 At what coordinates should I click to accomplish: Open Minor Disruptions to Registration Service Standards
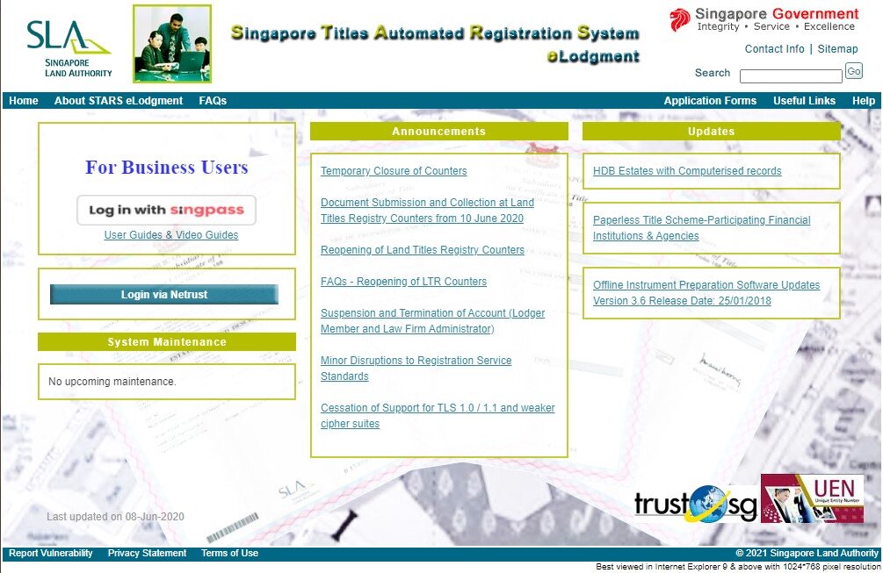[416, 369]
